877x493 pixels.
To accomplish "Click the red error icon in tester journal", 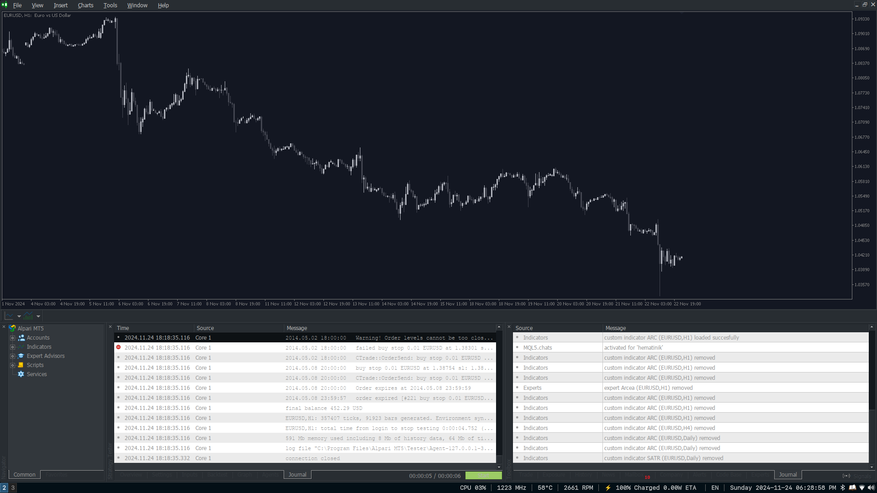I will (x=118, y=347).
